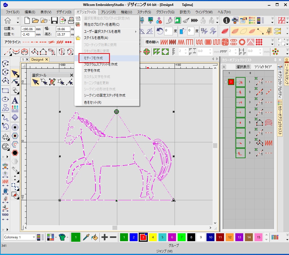Click the green T-shirt product icon
This screenshot has height=255, width=289.
[x=62, y=237]
